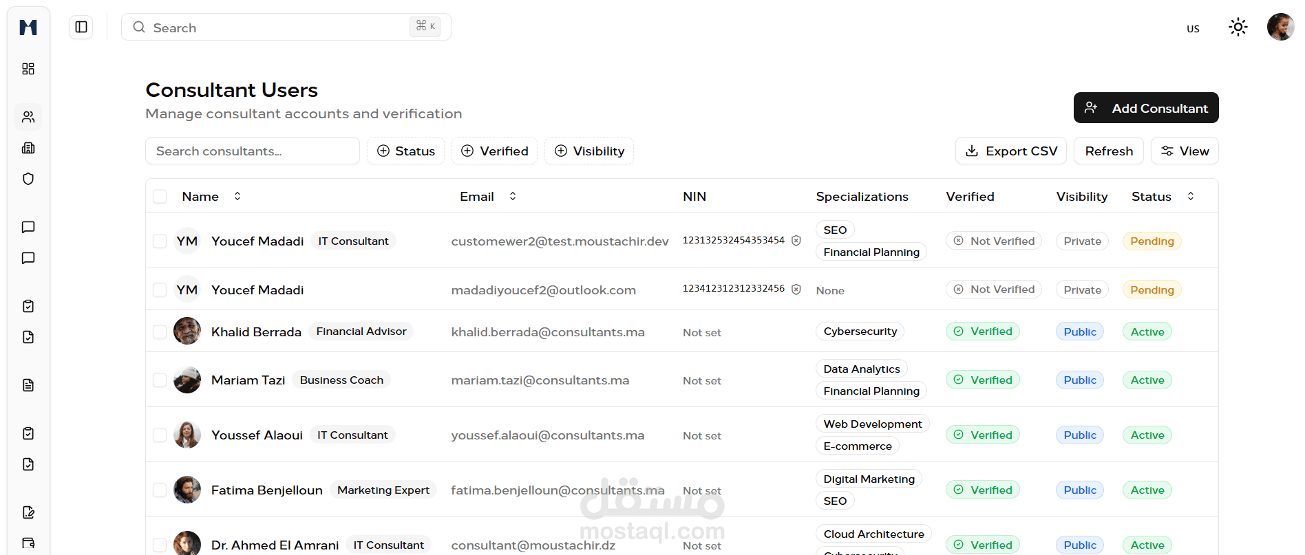Click the Refresh button
1305x555 pixels.
1109,151
